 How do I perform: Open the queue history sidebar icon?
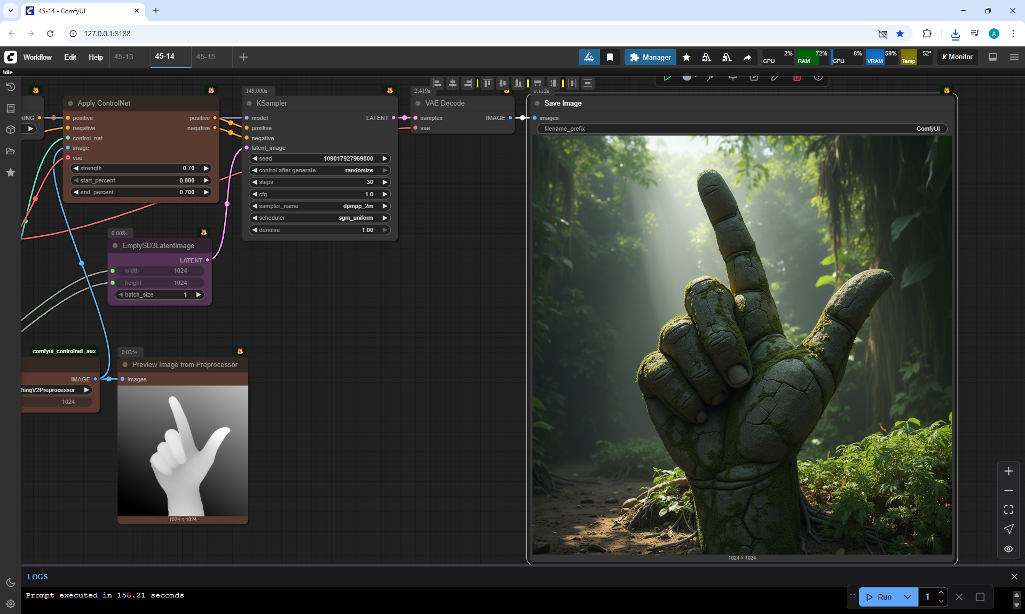pyautogui.click(x=10, y=87)
